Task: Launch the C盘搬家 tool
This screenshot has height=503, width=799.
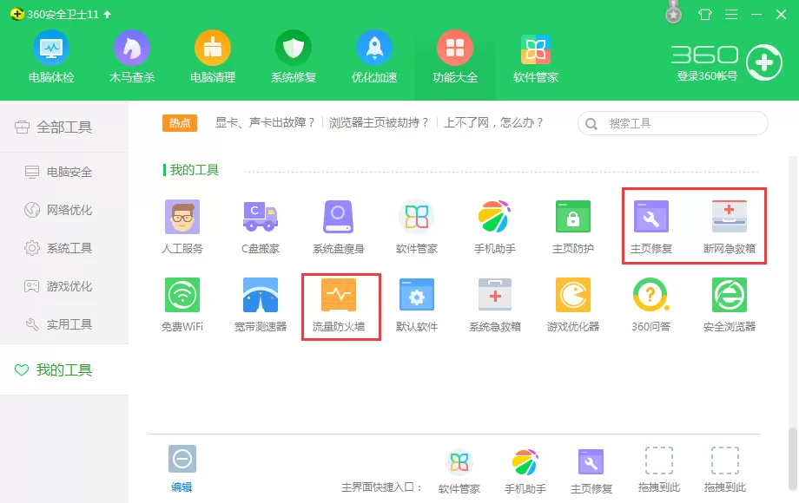Action: click(x=261, y=227)
